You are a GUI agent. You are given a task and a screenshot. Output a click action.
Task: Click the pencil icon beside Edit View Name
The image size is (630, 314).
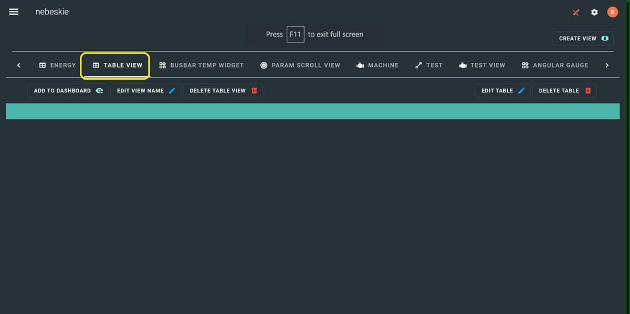coord(172,91)
